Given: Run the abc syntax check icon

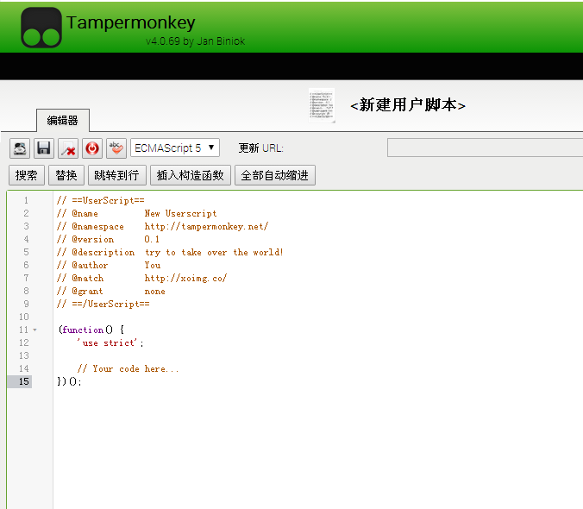Looking at the screenshot, I should click(x=116, y=148).
